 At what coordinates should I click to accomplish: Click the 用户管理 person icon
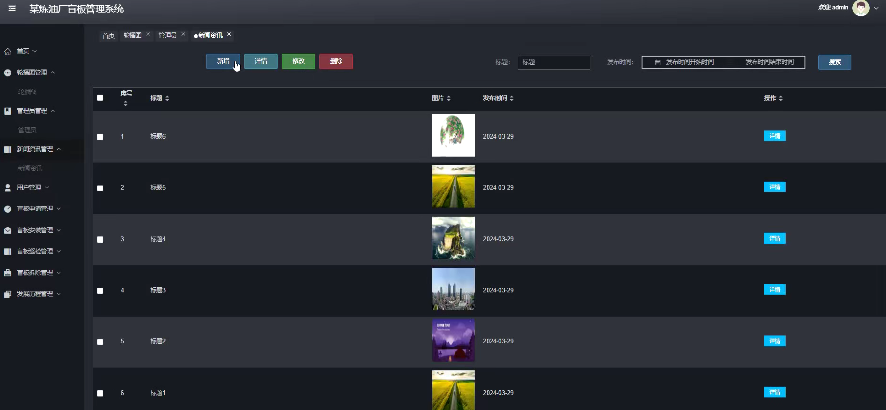(x=8, y=188)
